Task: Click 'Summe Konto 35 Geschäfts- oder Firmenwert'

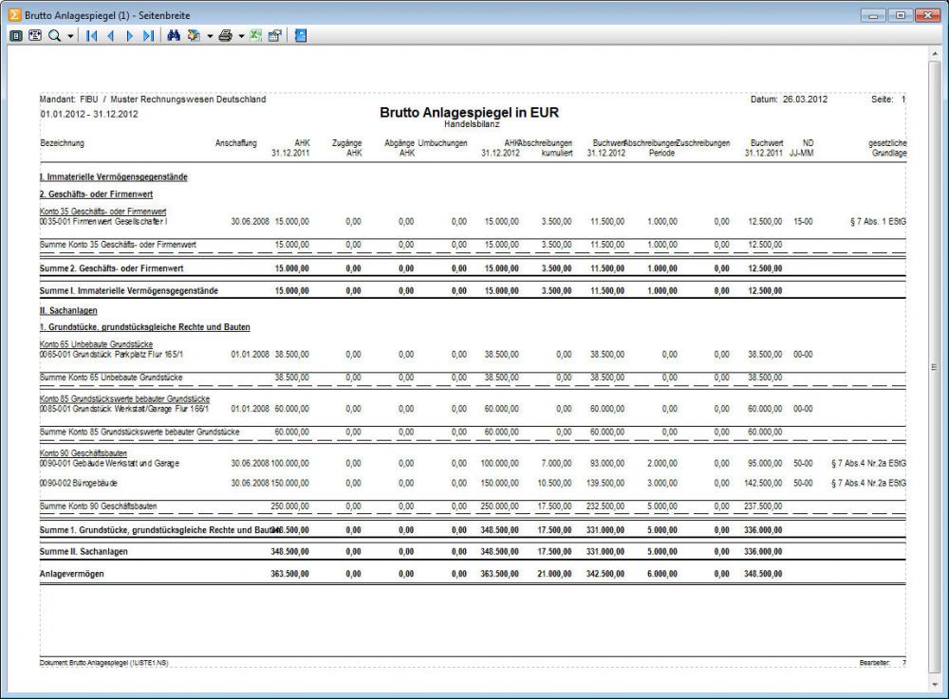Action: 118,245
